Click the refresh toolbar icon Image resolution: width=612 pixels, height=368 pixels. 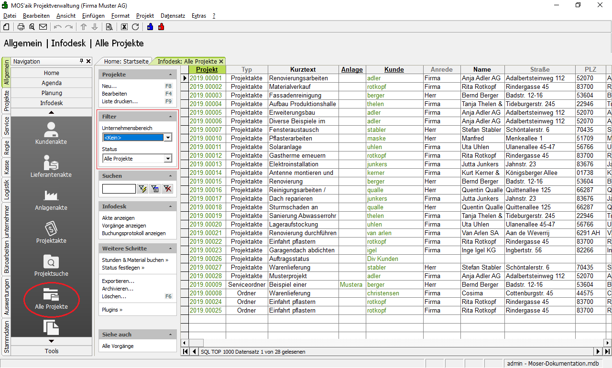(x=135, y=27)
